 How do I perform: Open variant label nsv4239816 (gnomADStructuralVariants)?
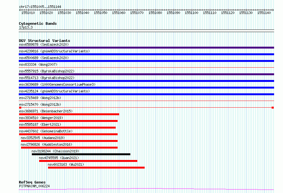[x=54, y=51]
